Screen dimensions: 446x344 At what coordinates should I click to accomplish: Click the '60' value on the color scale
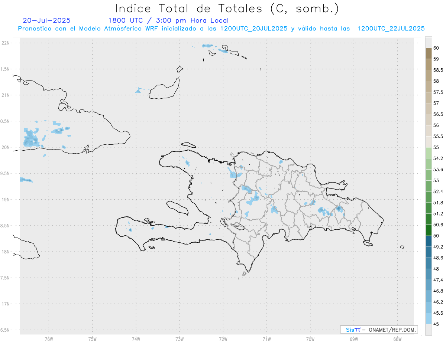(x=436, y=48)
